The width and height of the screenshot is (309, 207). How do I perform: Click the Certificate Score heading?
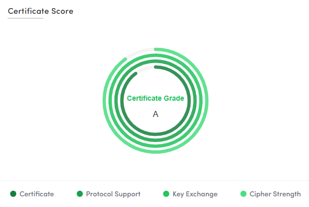[41, 11]
